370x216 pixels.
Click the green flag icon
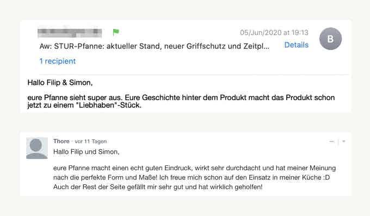(x=116, y=32)
